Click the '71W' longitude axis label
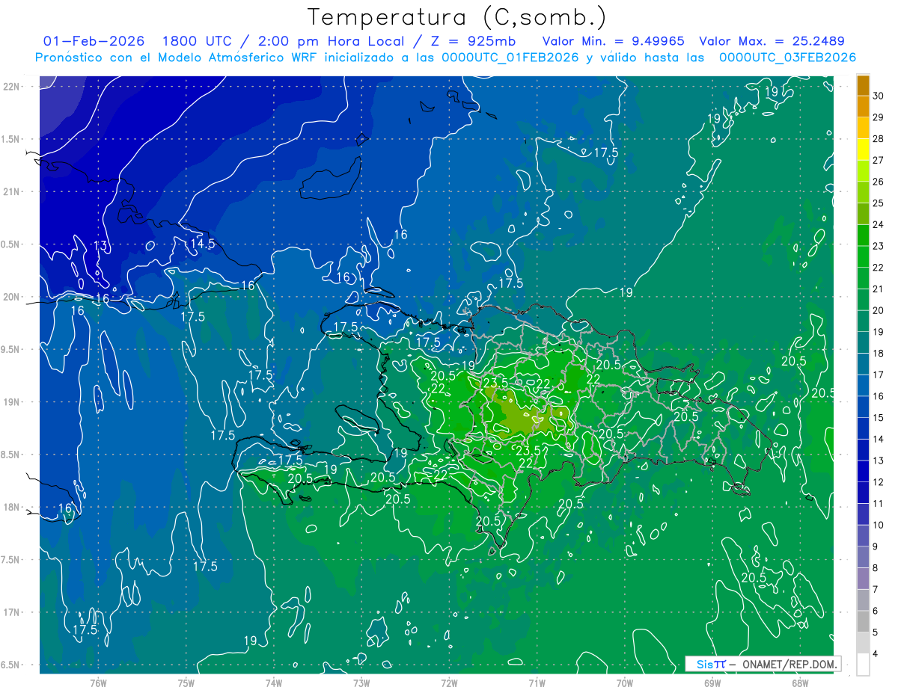Screen dimensions: 898x693 537,683
